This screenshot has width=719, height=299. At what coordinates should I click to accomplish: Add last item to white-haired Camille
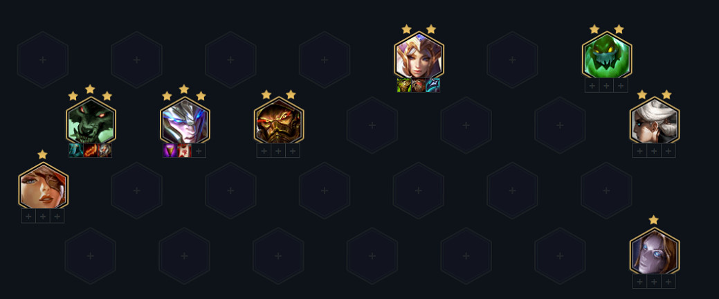click(668, 150)
